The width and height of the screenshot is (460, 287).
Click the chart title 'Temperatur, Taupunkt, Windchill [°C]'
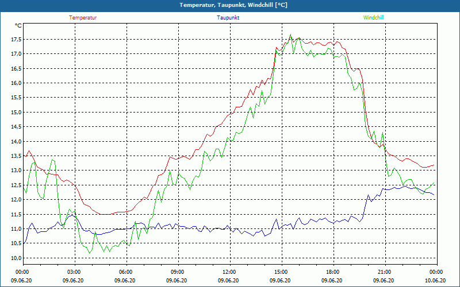(233, 5)
